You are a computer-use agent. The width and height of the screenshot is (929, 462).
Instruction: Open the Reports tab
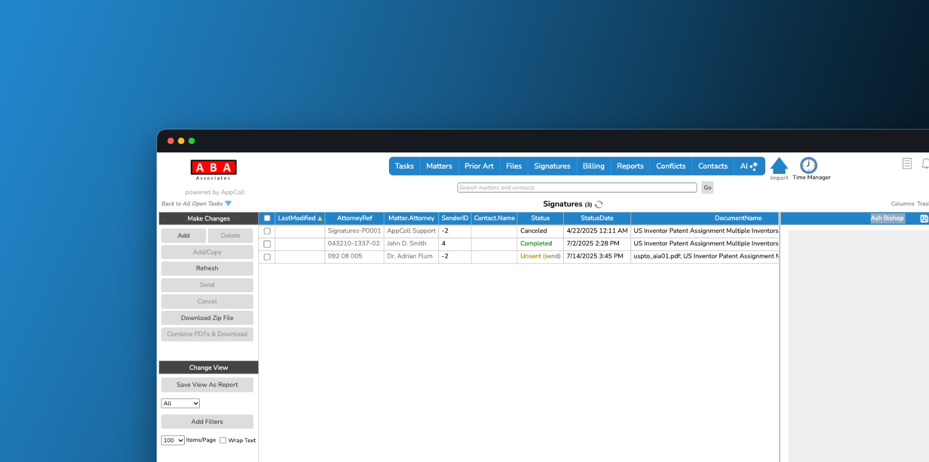(x=630, y=166)
